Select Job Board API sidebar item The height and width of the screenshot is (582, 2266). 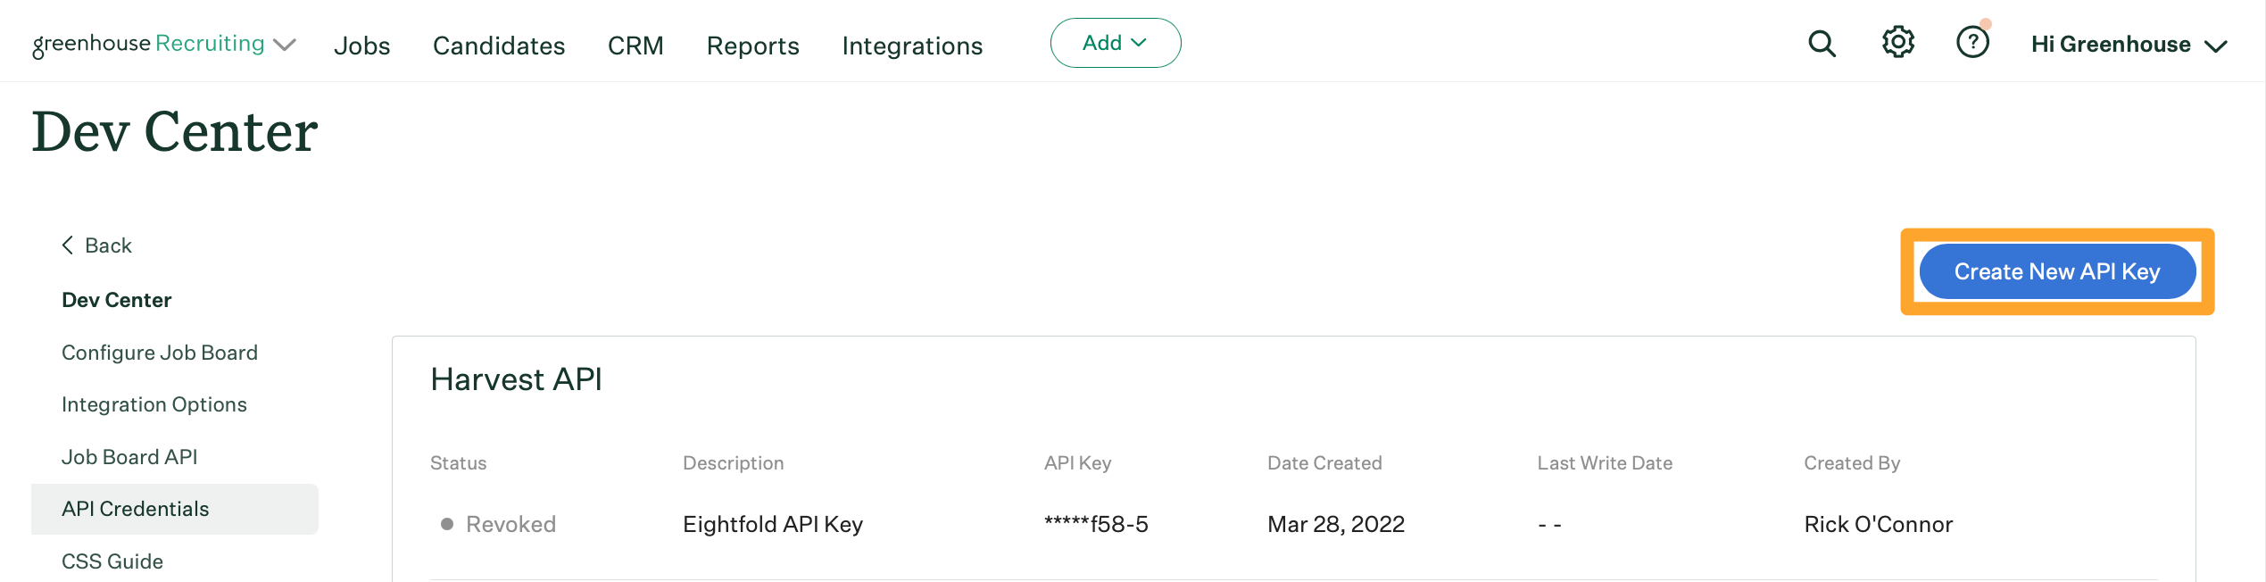(129, 457)
